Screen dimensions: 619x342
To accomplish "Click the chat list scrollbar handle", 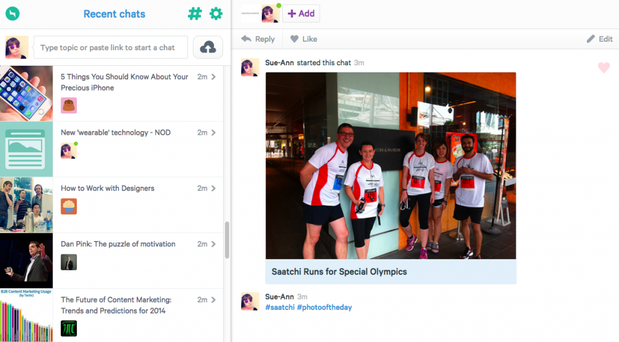I will click(227, 239).
